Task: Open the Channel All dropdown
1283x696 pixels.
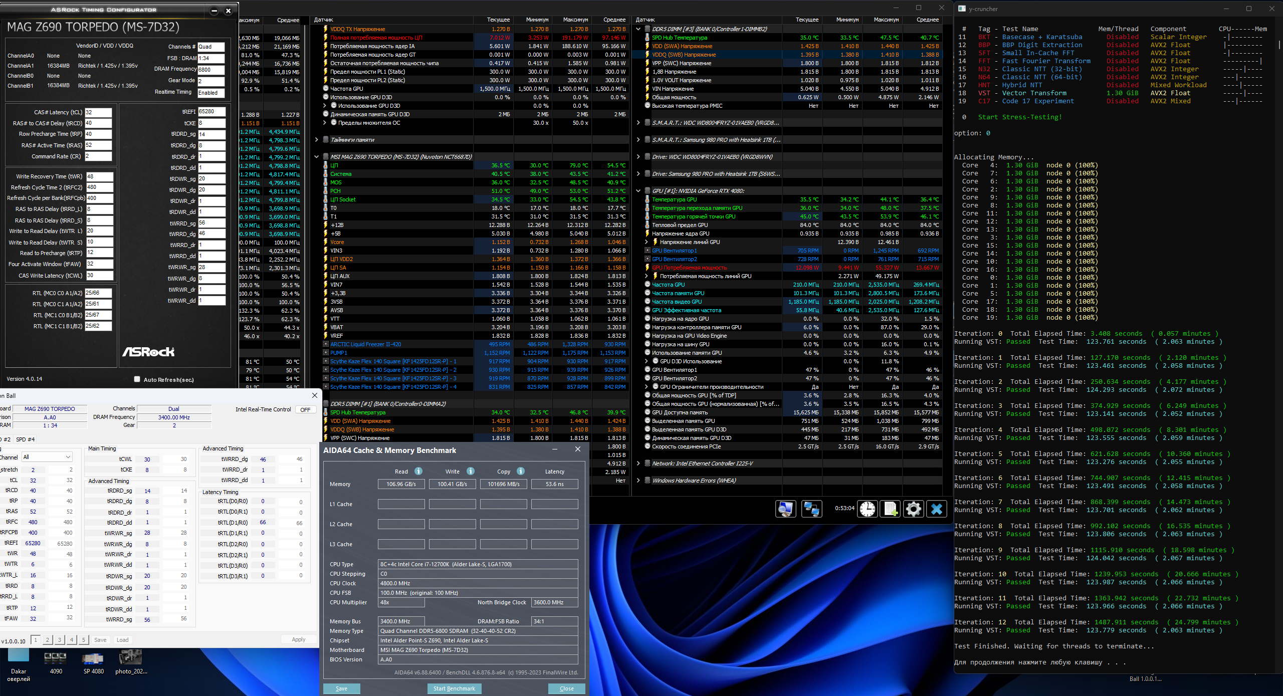Action: [47, 457]
